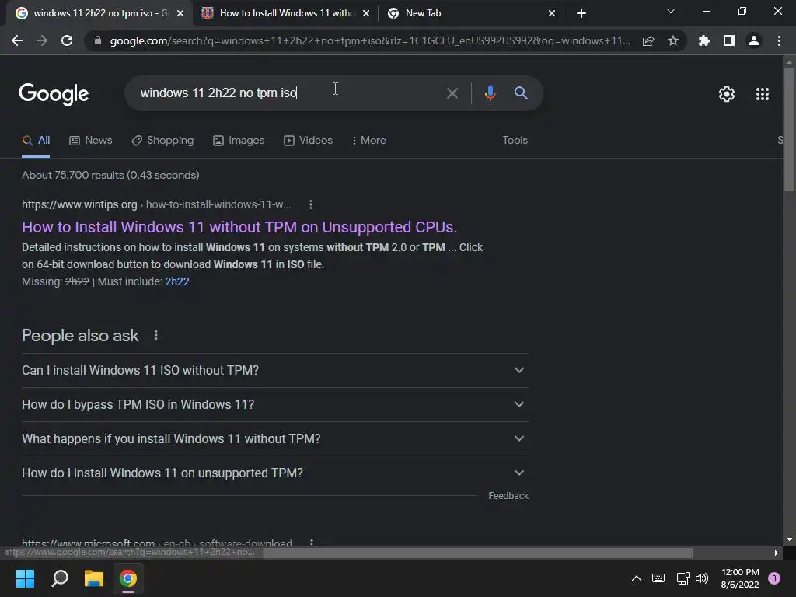Click vertical scrollbar down arrow

click(789, 539)
